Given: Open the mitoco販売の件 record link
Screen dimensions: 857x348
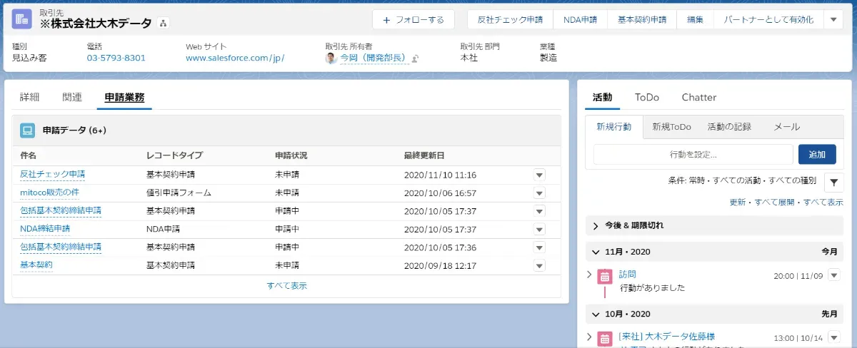Looking at the screenshot, I should click(49, 193).
